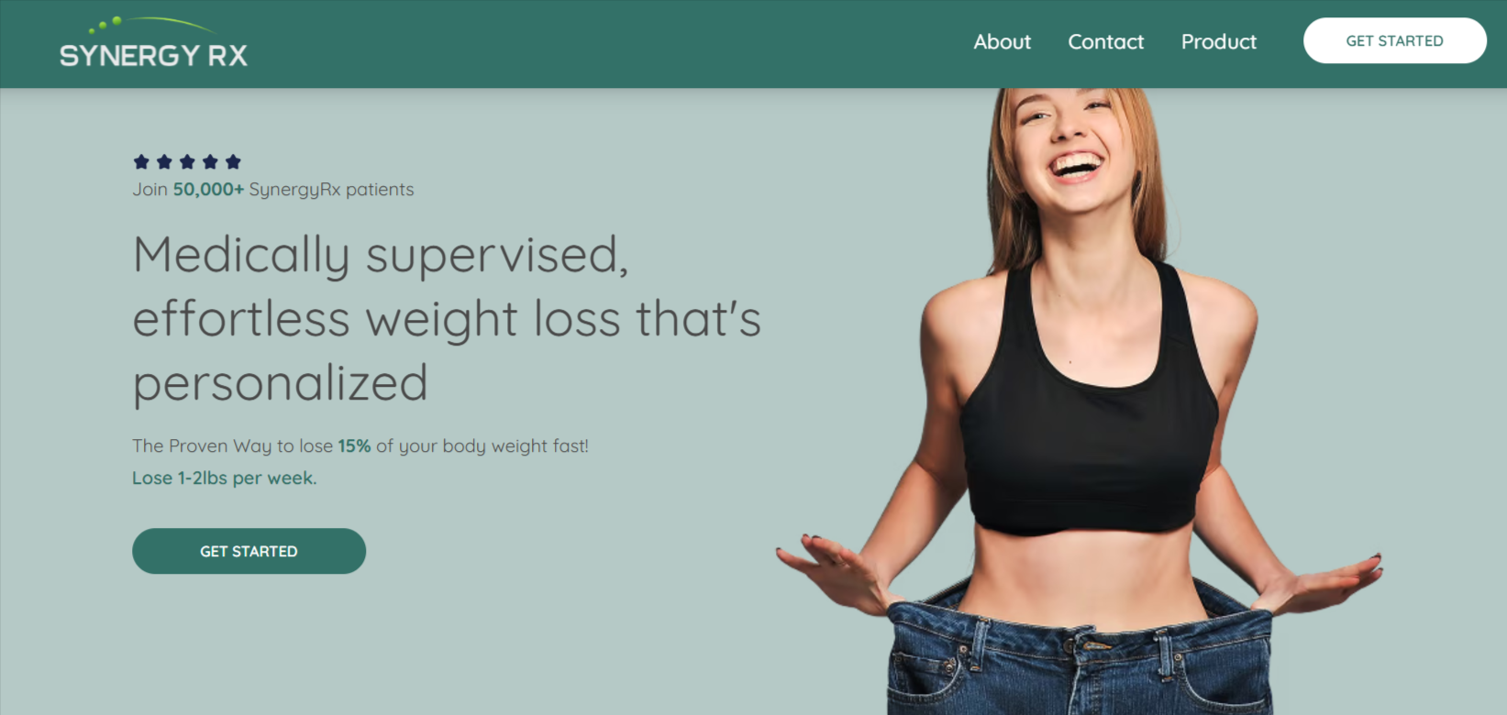Click the third rating star
Screen dimensions: 1507x715
click(x=187, y=162)
